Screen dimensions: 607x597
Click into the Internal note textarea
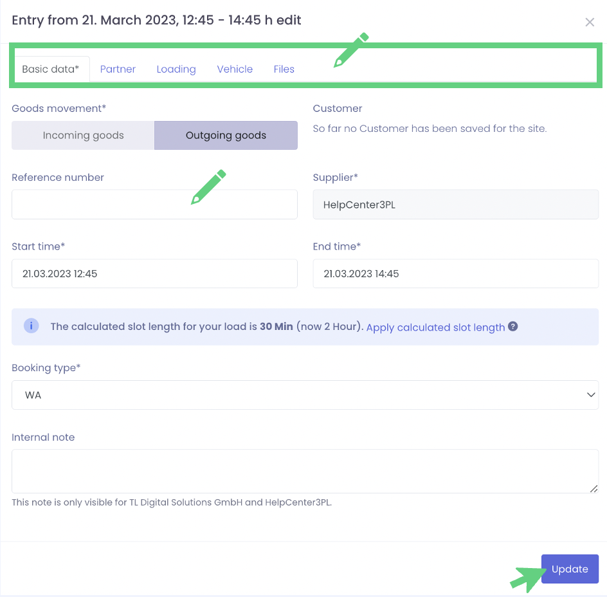coord(305,471)
